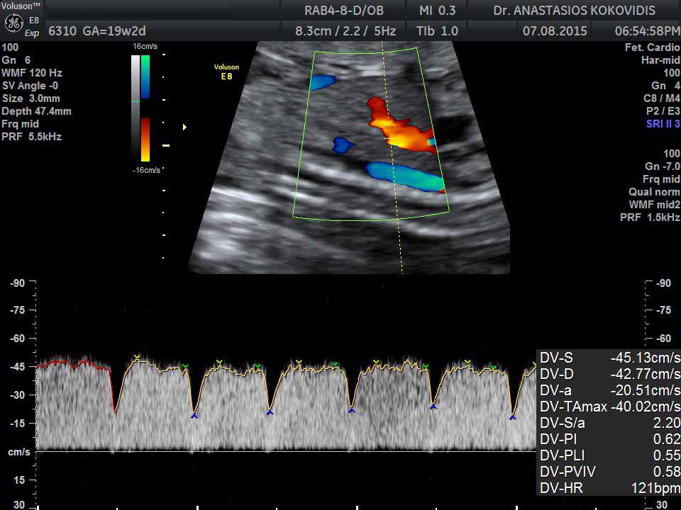
Task: Click the TIb 1.0 indicator
Action: point(438,31)
